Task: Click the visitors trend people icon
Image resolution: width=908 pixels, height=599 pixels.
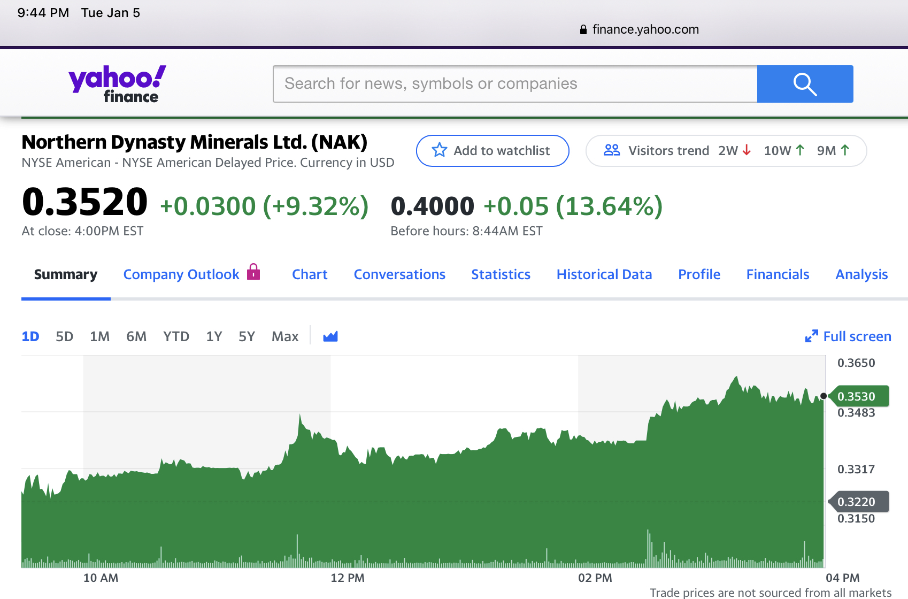Action: point(612,150)
